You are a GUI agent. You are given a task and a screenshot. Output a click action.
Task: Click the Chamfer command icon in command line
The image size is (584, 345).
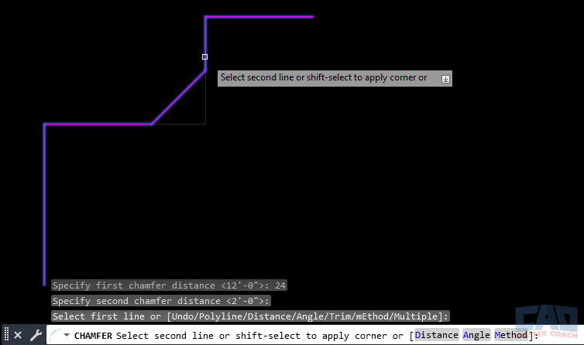pyautogui.click(x=56, y=335)
